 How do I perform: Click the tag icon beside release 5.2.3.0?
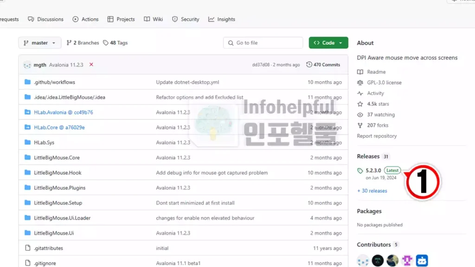pyautogui.click(x=360, y=171)
